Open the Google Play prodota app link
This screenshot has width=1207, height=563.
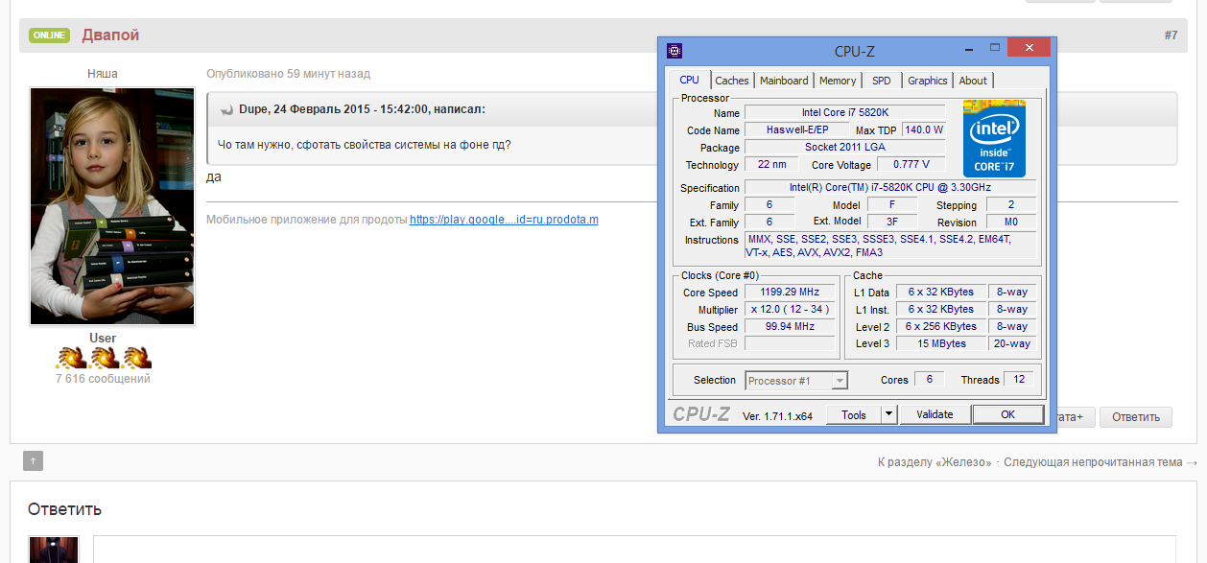point(504,220)
